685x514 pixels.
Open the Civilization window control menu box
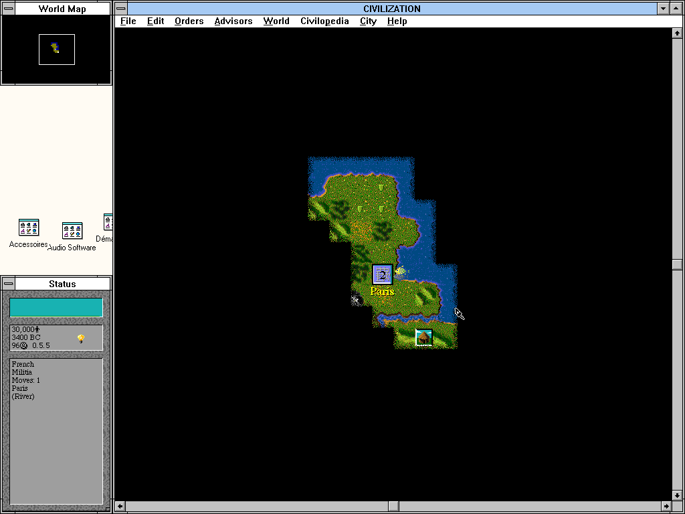tap(121, 8)
